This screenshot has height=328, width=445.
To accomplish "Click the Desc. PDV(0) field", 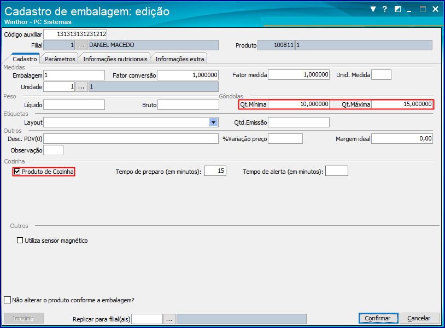I will click(x=131, y=139).
